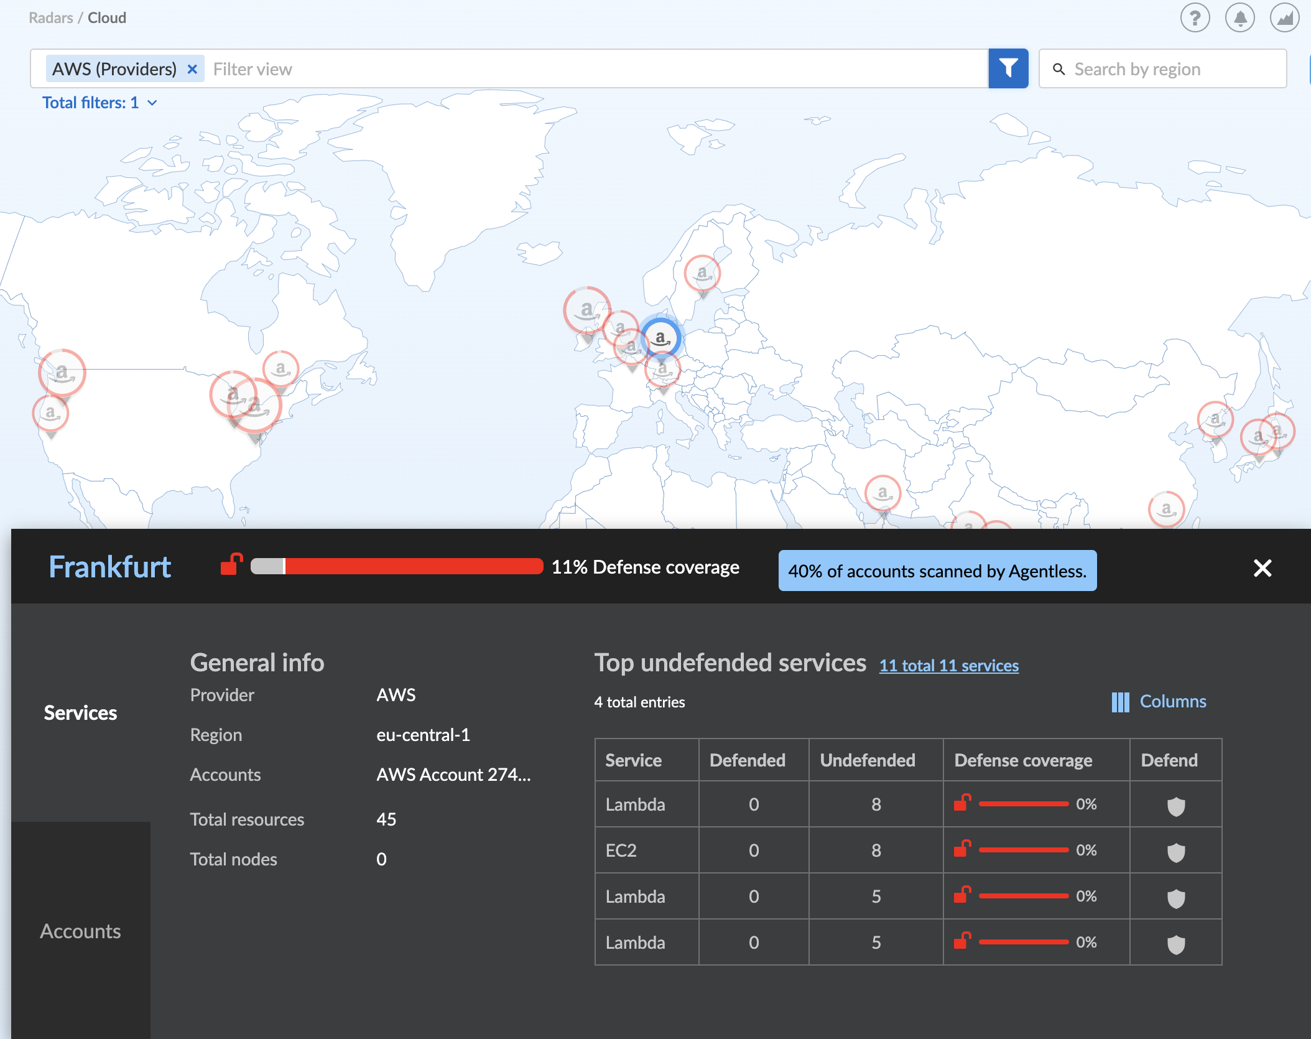
Task: Close the Frankfurt details panel
Action: tap(1262, 567)
